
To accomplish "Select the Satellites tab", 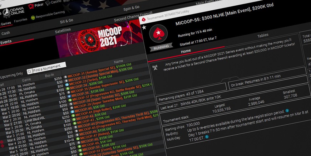I will point(63,30).
